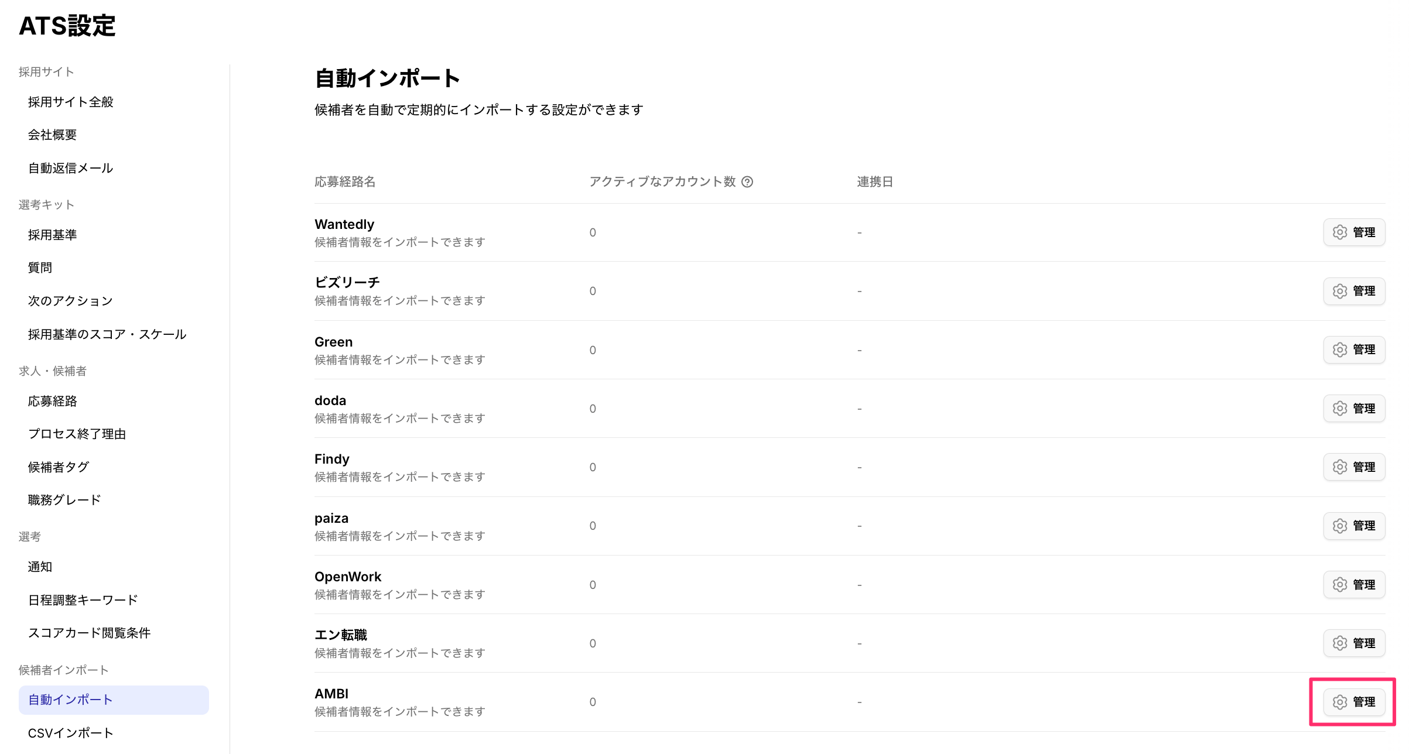Switch to CSVインポート page
1423x754 pixels.
tap(70, 733)
